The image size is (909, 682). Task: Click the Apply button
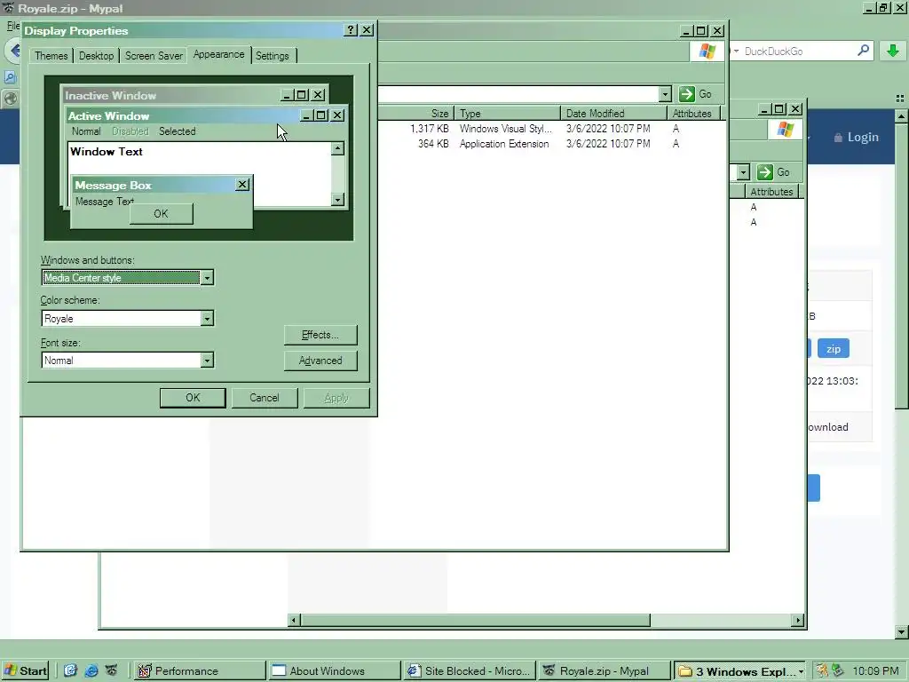point(336,398)
